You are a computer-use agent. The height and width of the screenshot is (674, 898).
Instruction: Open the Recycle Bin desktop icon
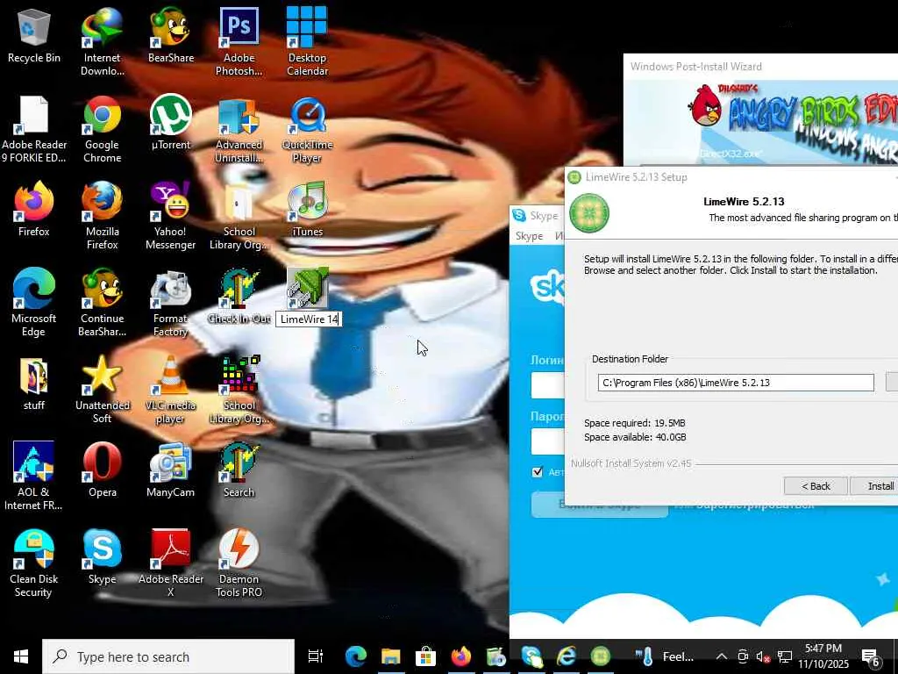34,35
